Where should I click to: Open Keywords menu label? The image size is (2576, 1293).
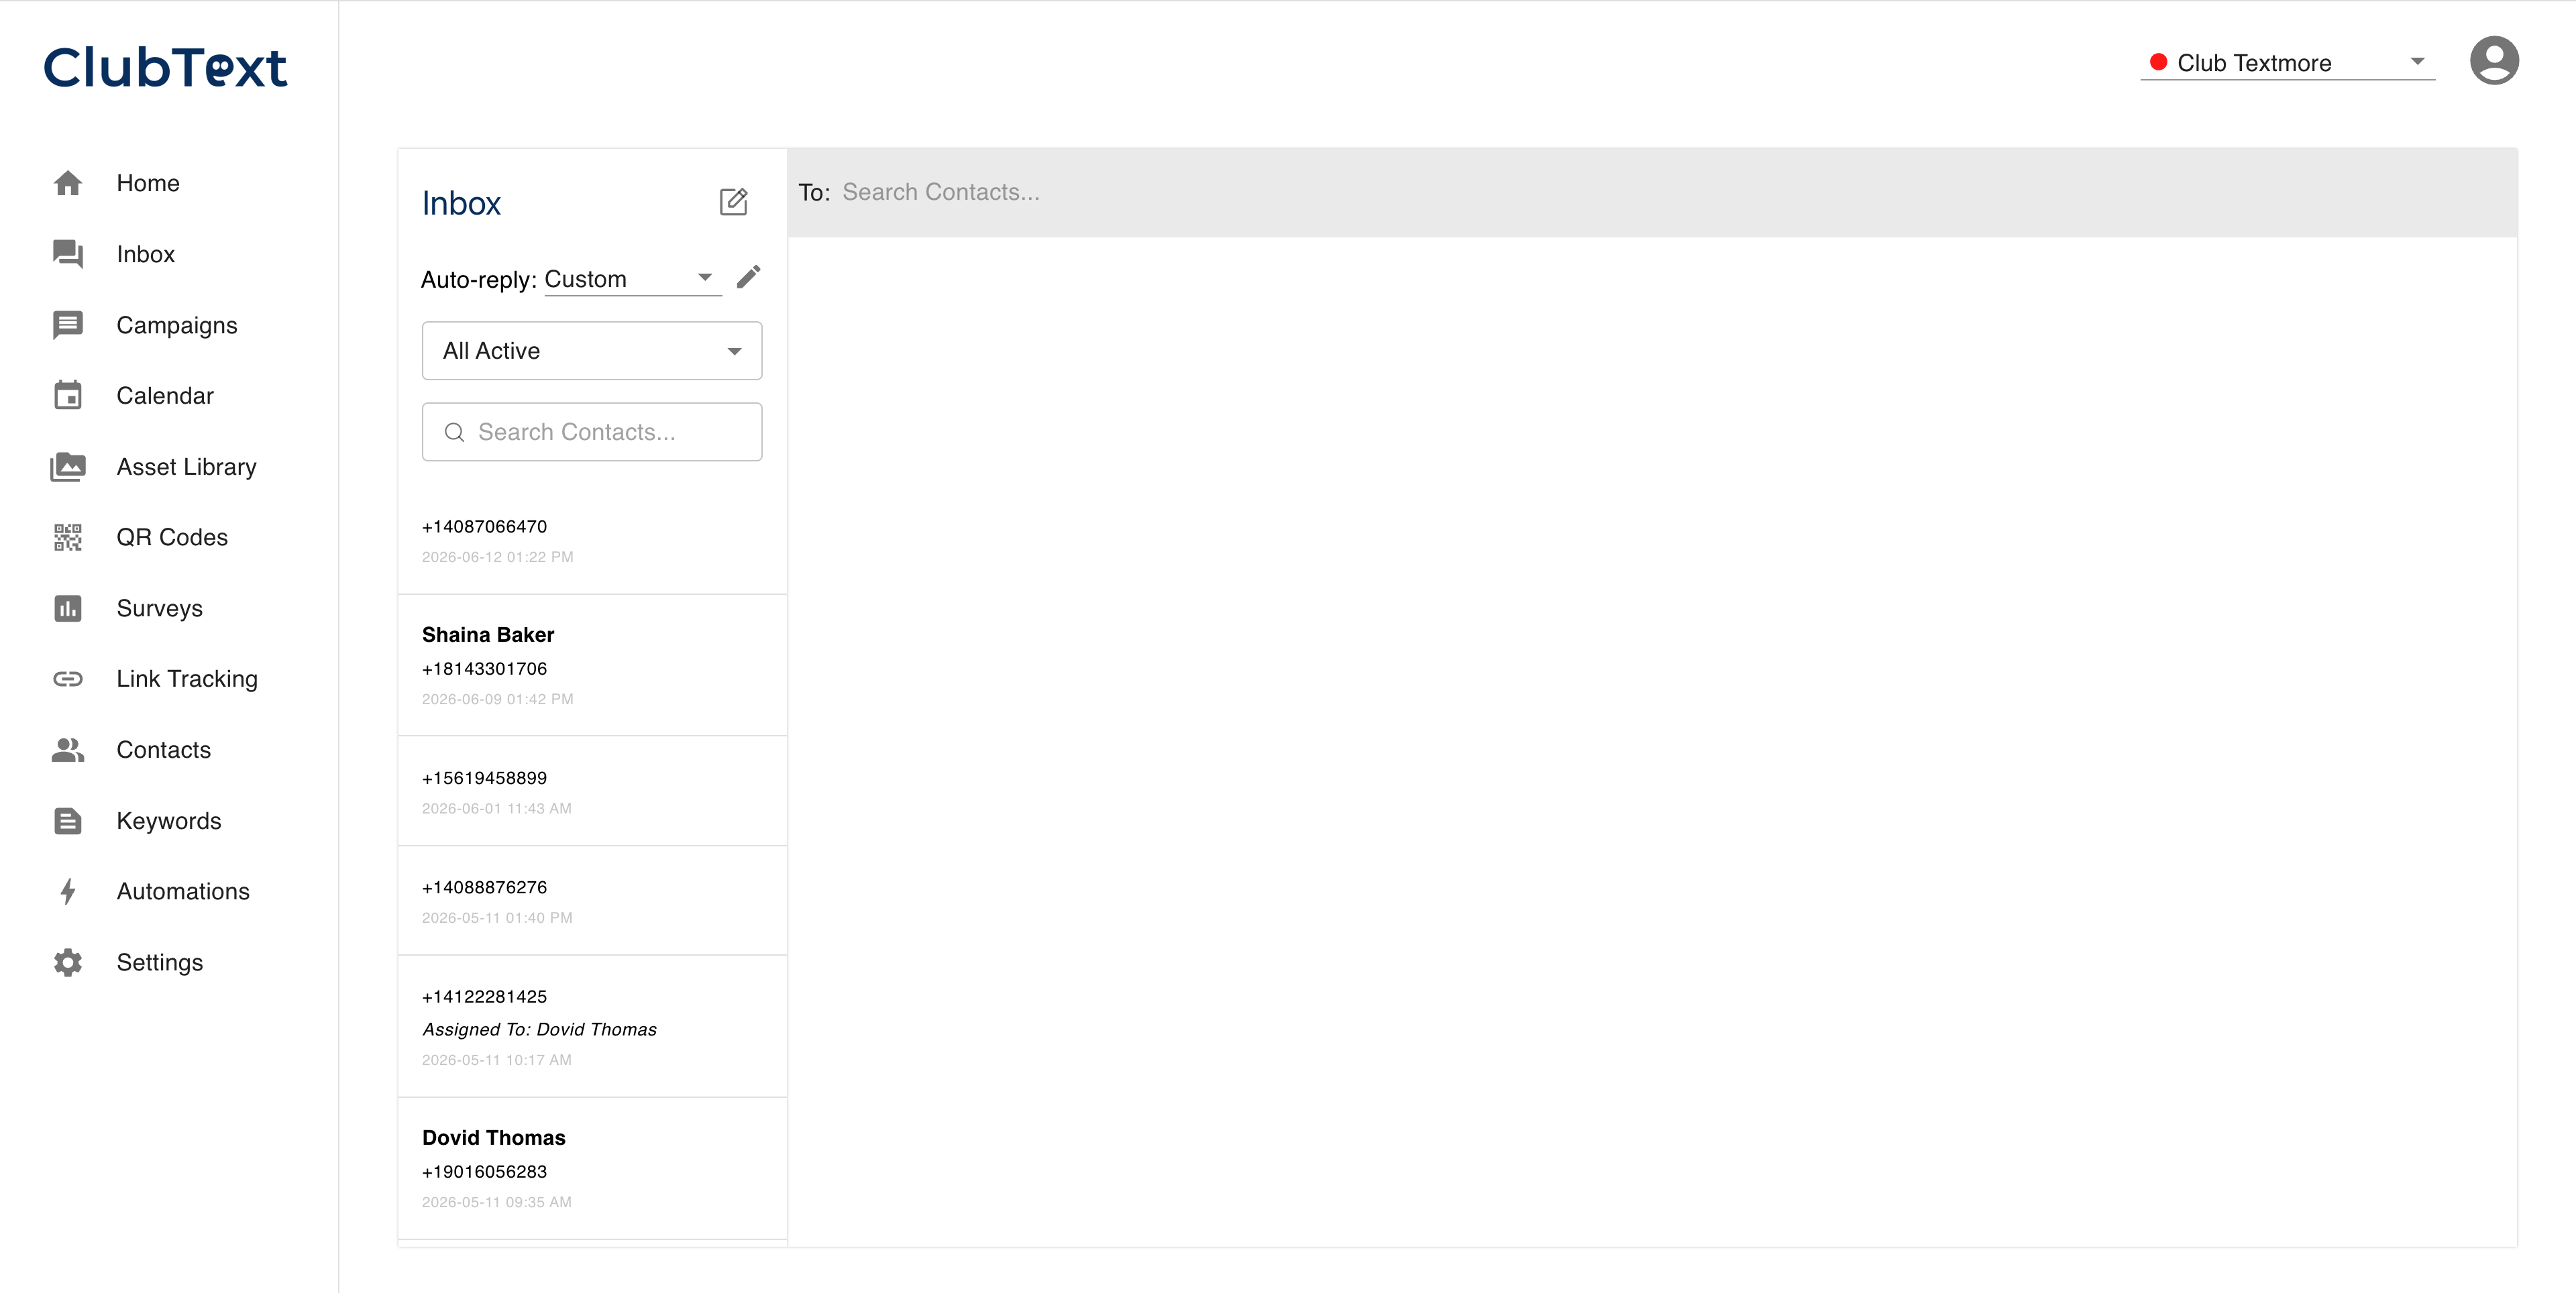169,821
